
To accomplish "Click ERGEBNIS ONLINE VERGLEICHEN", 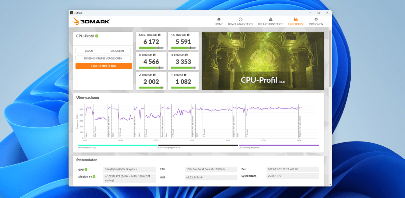I will [x=103, y=58].
